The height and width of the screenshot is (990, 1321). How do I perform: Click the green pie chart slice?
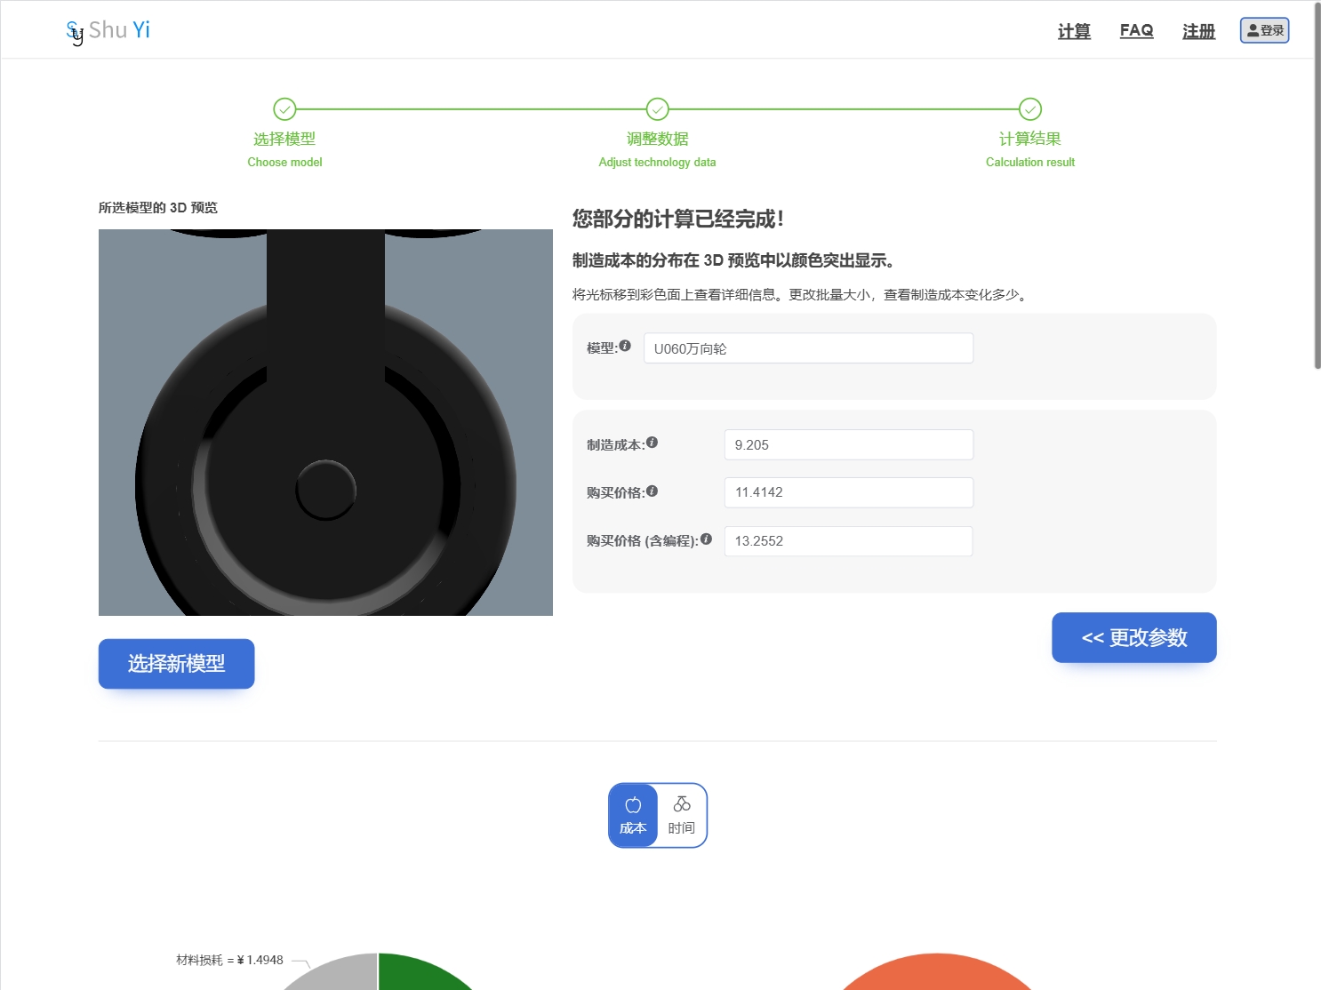click(418, 973)
